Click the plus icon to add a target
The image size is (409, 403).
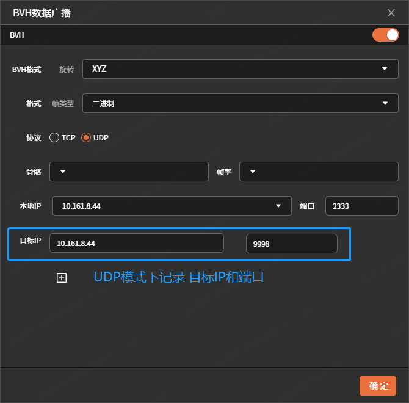pyautogui.click(x=61, y=278)
